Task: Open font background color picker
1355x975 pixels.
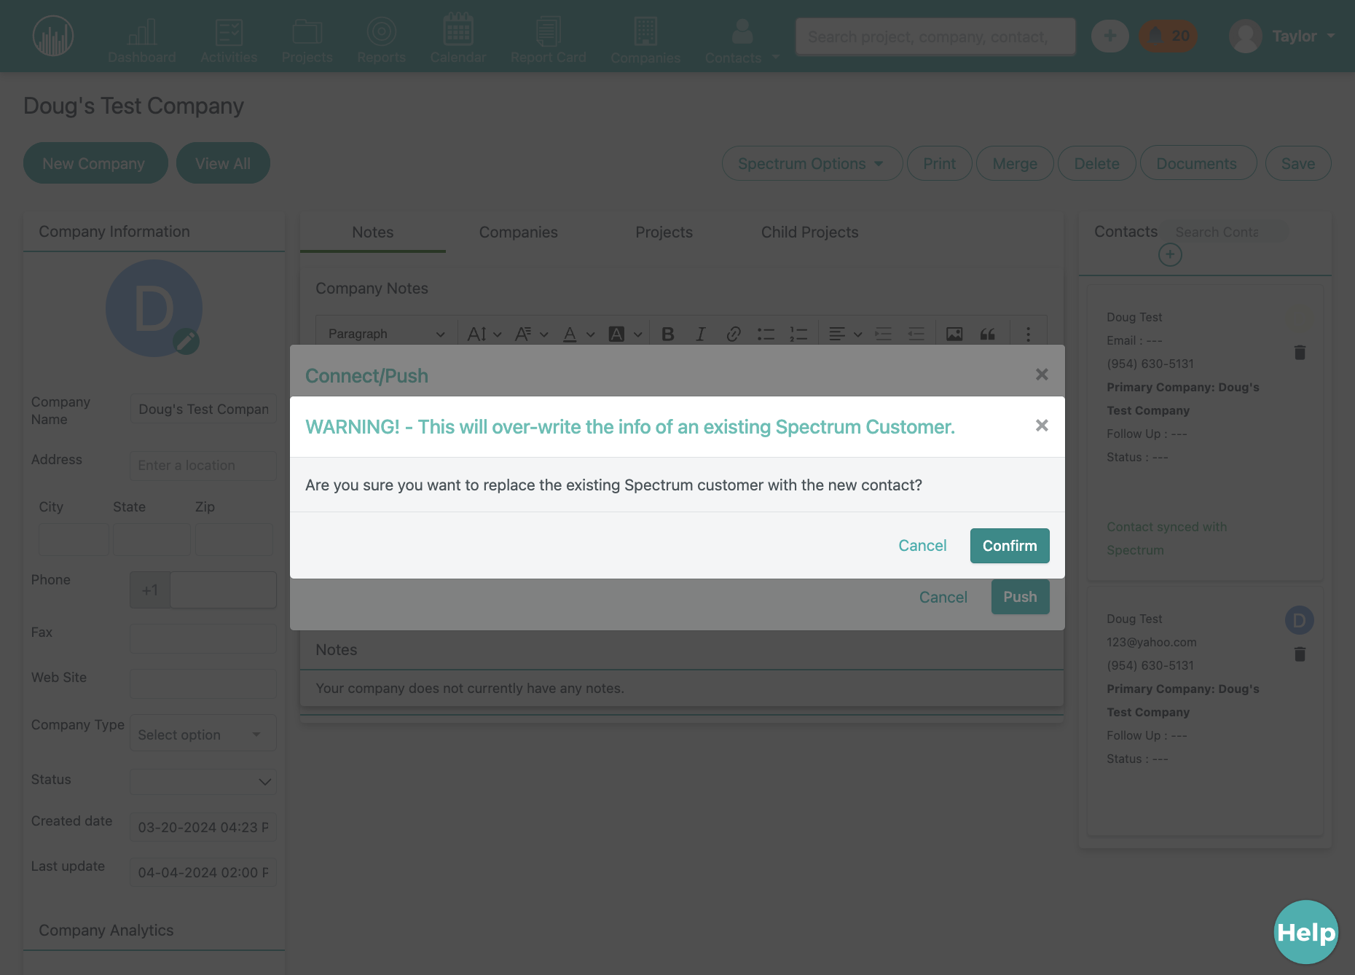Action: point(625,334)
